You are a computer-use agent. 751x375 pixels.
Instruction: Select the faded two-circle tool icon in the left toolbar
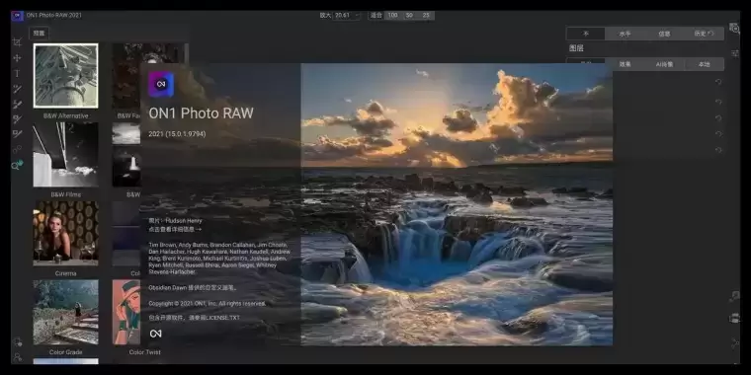tap(17, 150)
